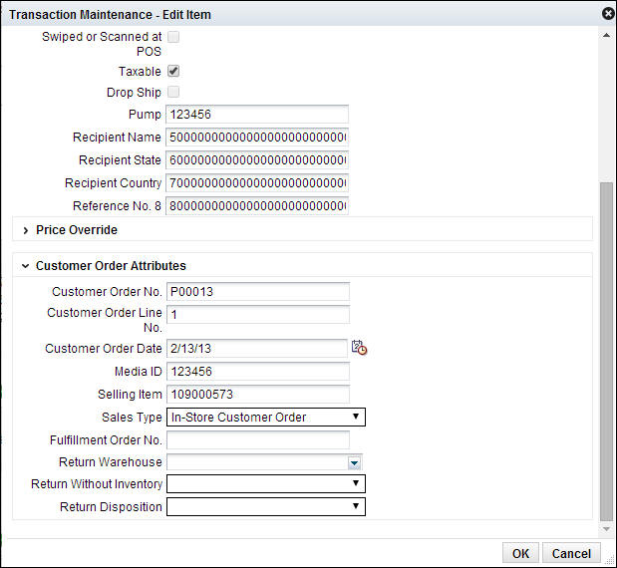
Task: Focus the Customer Order No. field
Action: pos(258,292)
